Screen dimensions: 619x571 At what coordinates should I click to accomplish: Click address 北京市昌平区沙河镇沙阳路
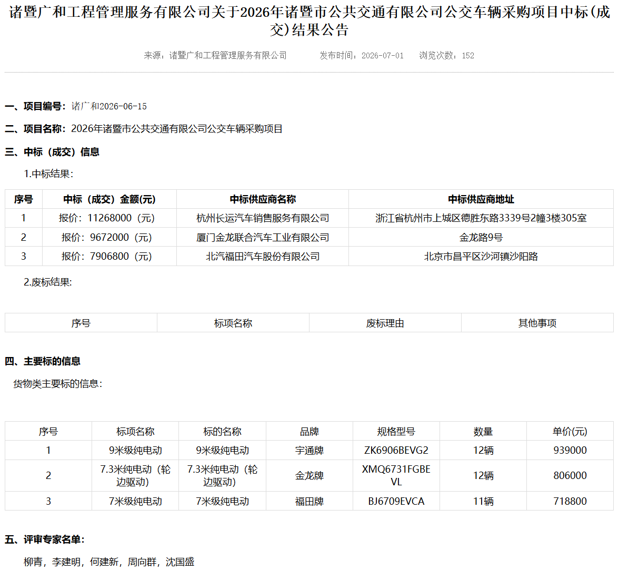481,257
